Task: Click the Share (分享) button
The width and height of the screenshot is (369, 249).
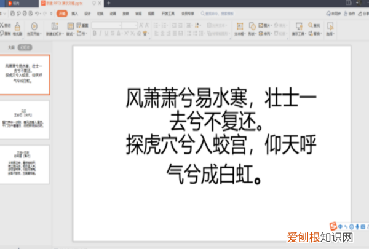Action: coord(363,14)
